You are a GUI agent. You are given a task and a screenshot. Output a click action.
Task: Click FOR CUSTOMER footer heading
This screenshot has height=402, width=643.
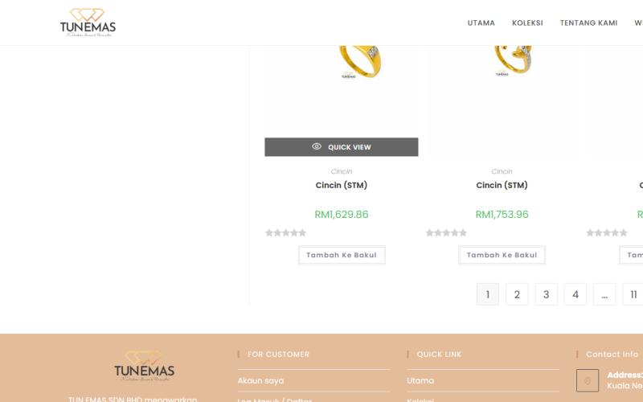(278, 355)
